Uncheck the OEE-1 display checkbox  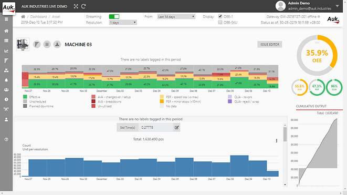tap(220, 16)
